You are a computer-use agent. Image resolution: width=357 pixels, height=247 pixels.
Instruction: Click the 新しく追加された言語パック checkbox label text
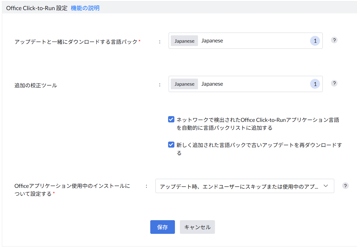click(x=259, y=145)
